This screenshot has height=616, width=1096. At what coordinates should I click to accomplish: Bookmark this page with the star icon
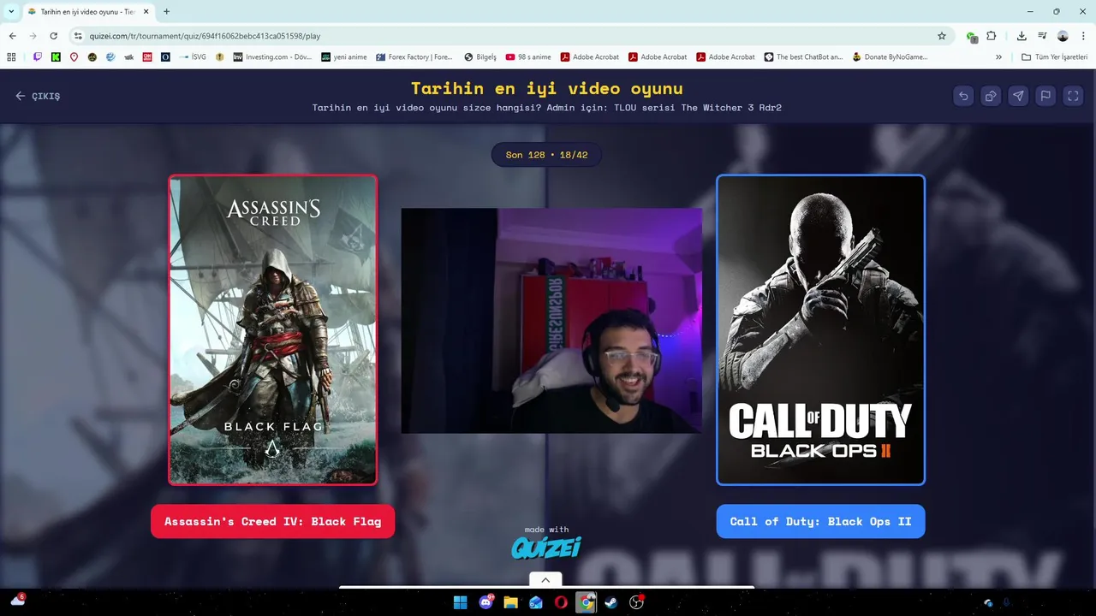(x=942, y=36)
